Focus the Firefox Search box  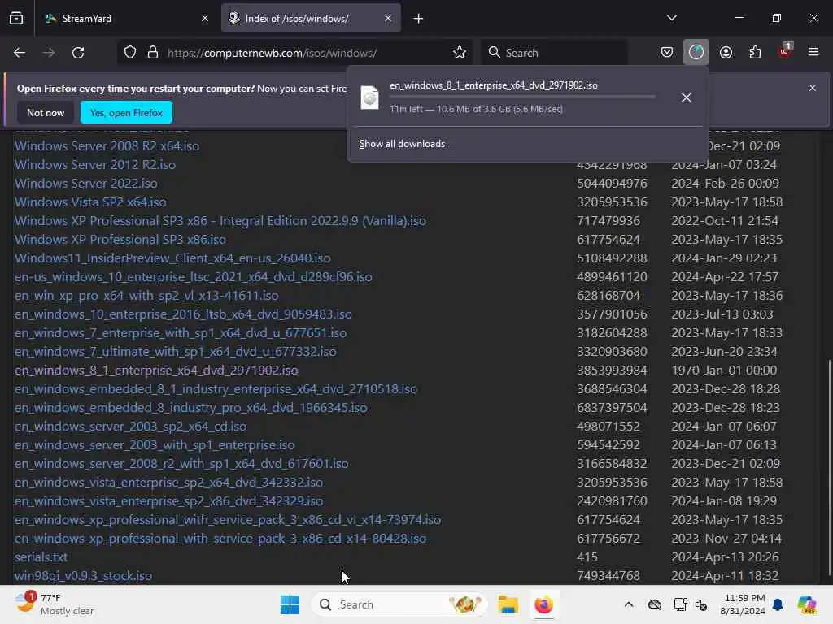pos(554,53)
